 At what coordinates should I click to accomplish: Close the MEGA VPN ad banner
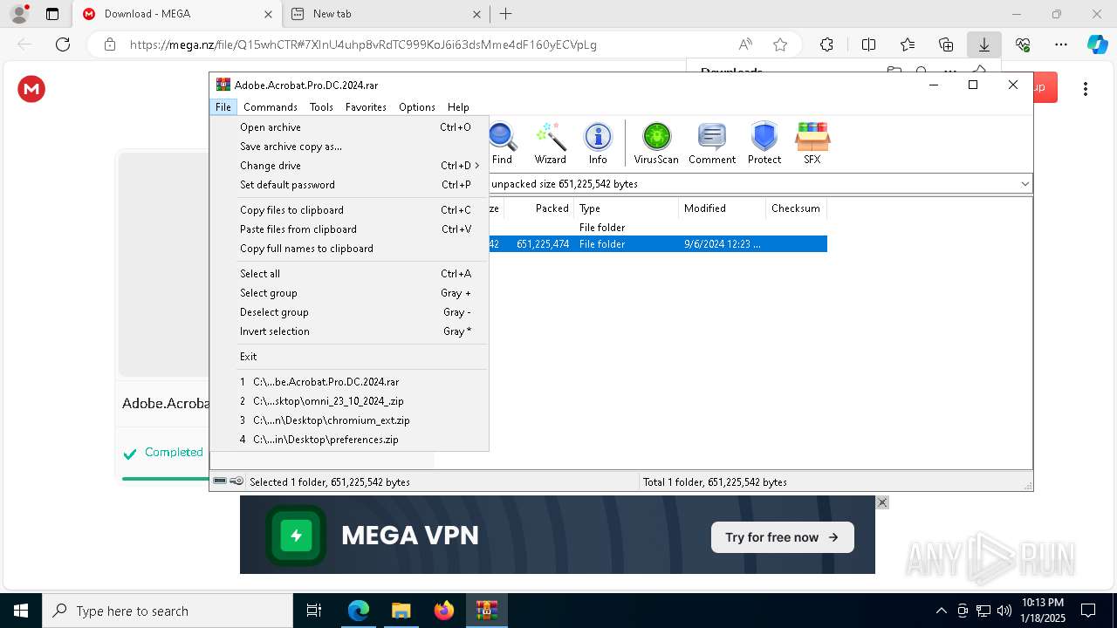tap(882, 502)
